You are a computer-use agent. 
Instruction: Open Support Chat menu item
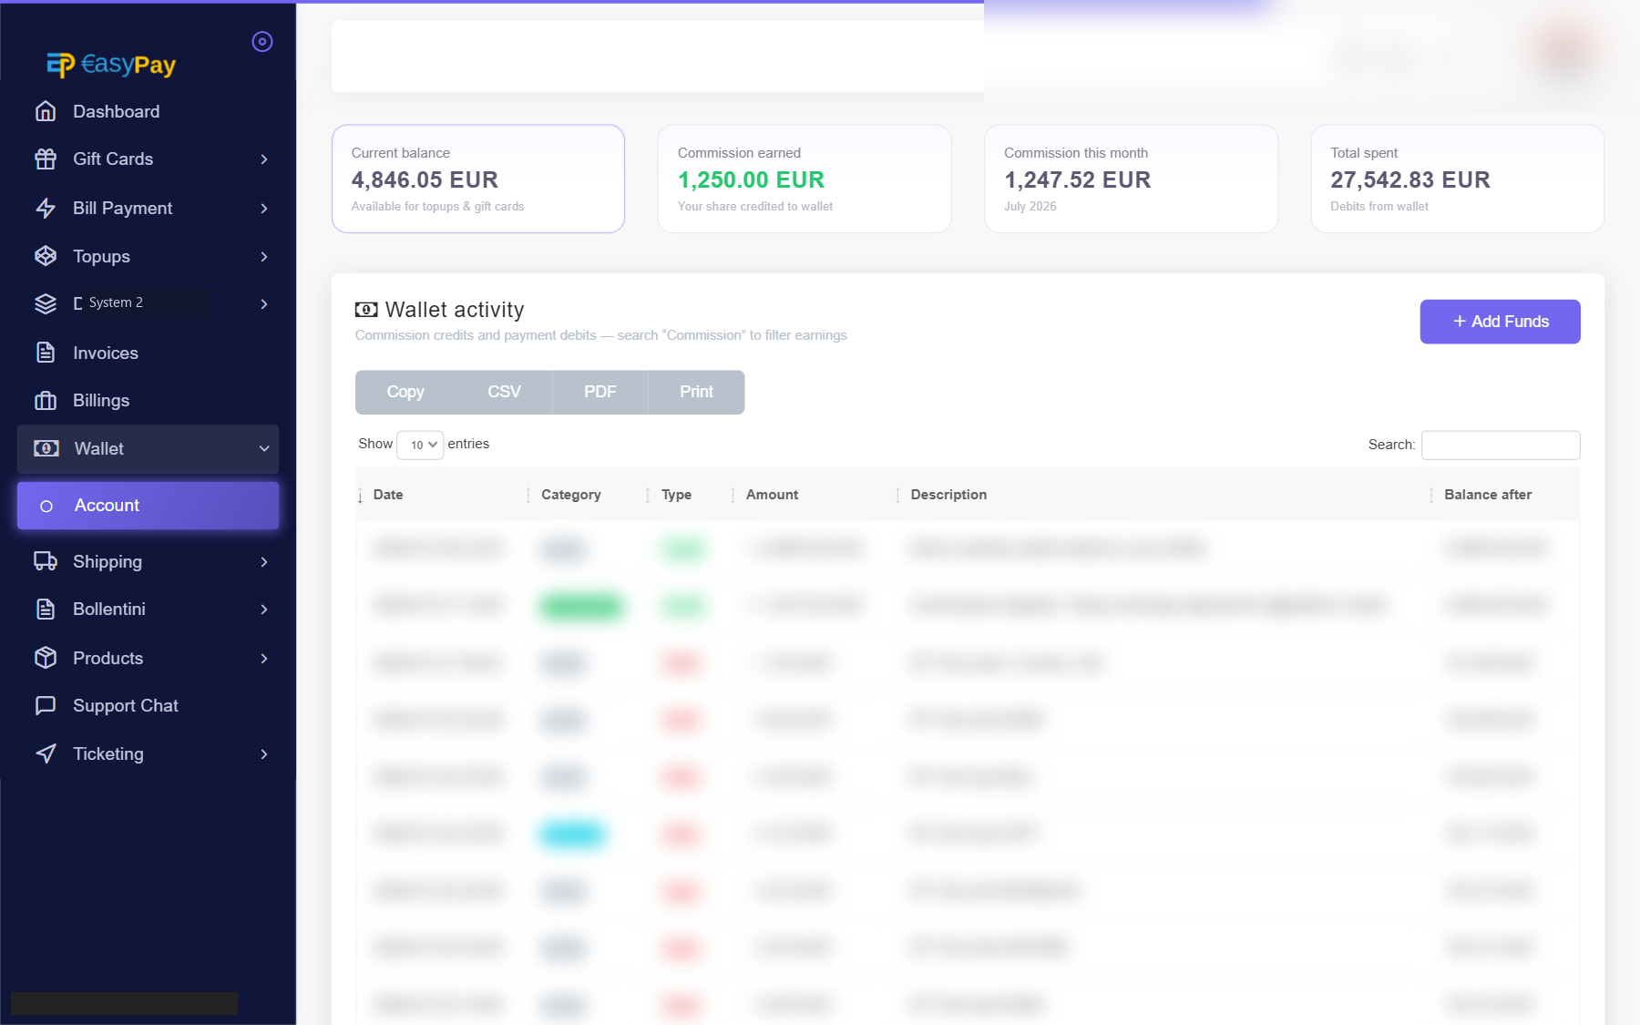pos(149,705)
